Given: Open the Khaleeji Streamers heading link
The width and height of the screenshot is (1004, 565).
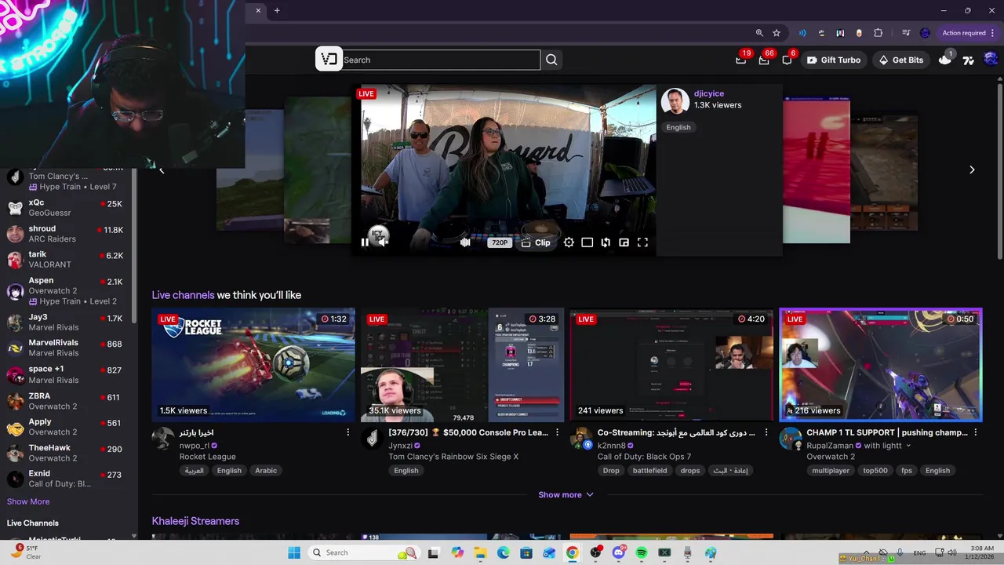Looking at the screenshot, I should [195, 521].
